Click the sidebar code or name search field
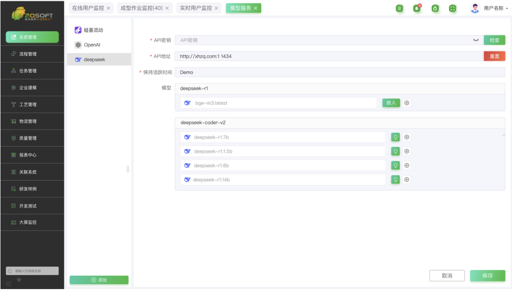 click(32, 271)
